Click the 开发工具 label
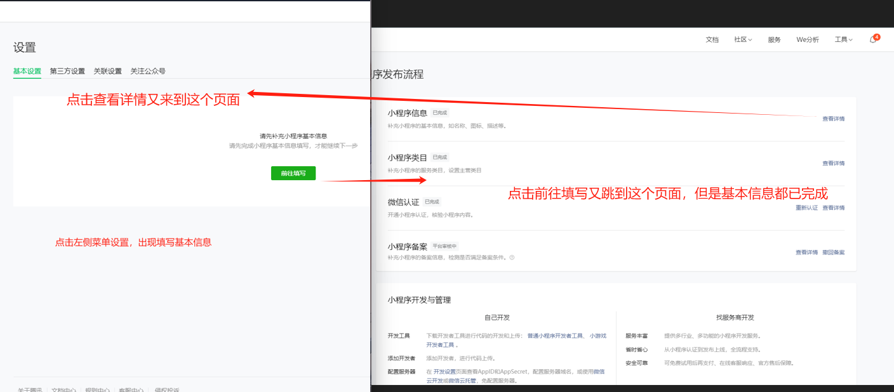The image size is (894, 392). click(x=399, y=336)
